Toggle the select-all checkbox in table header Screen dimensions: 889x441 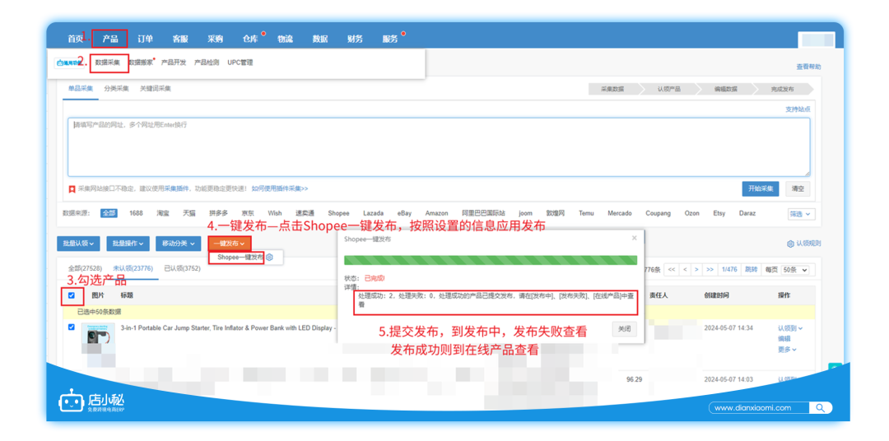72,295
